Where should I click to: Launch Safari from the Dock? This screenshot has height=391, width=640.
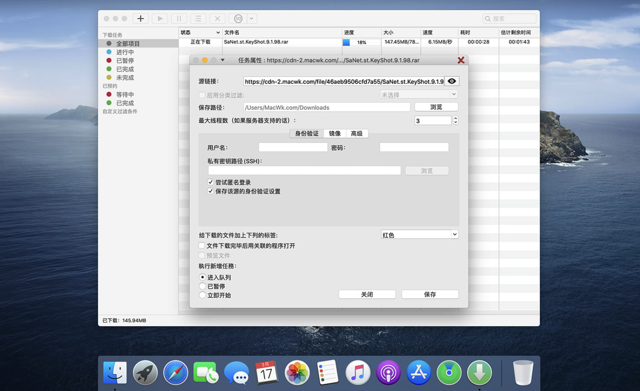point(175,372)
